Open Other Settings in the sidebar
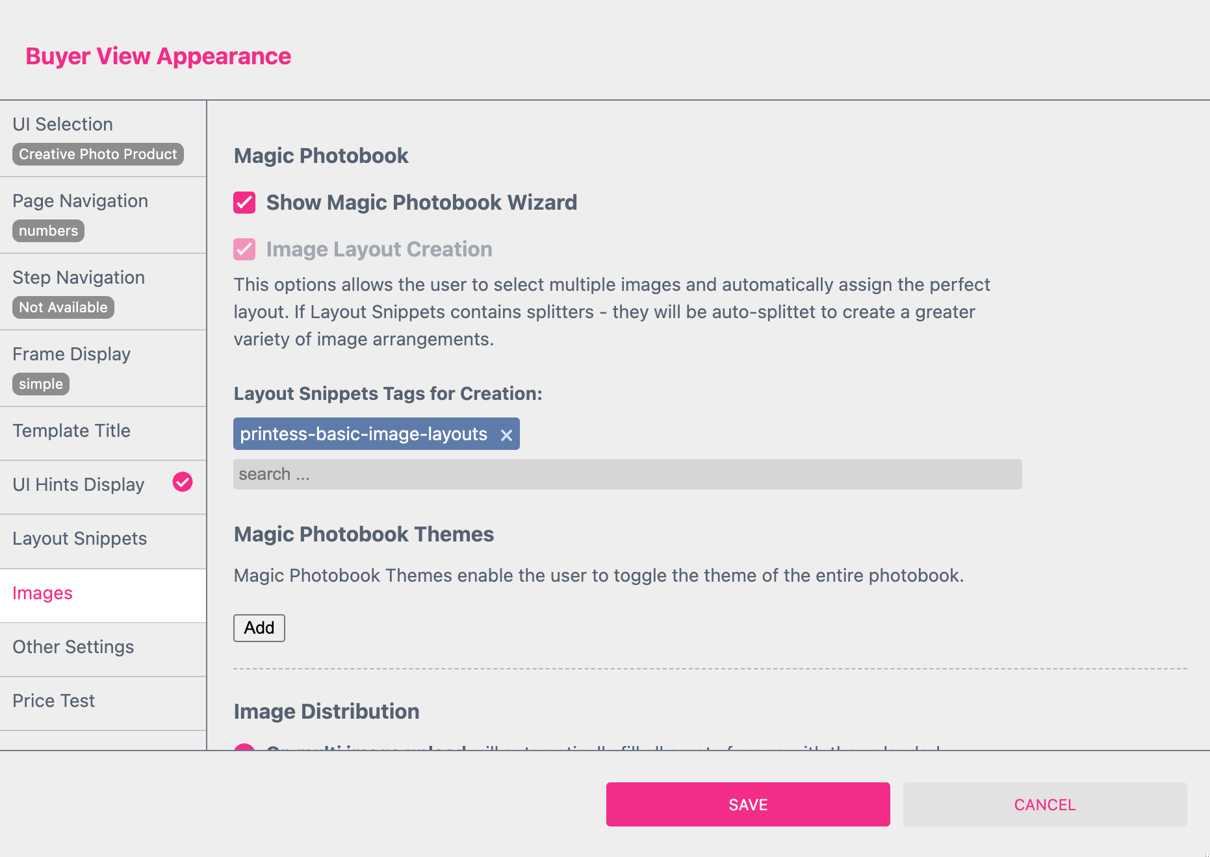This screenshot has height=857, width=1210. coord(103,649)
